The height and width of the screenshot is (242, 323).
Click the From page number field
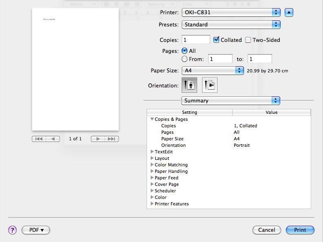tap(220, 59)
